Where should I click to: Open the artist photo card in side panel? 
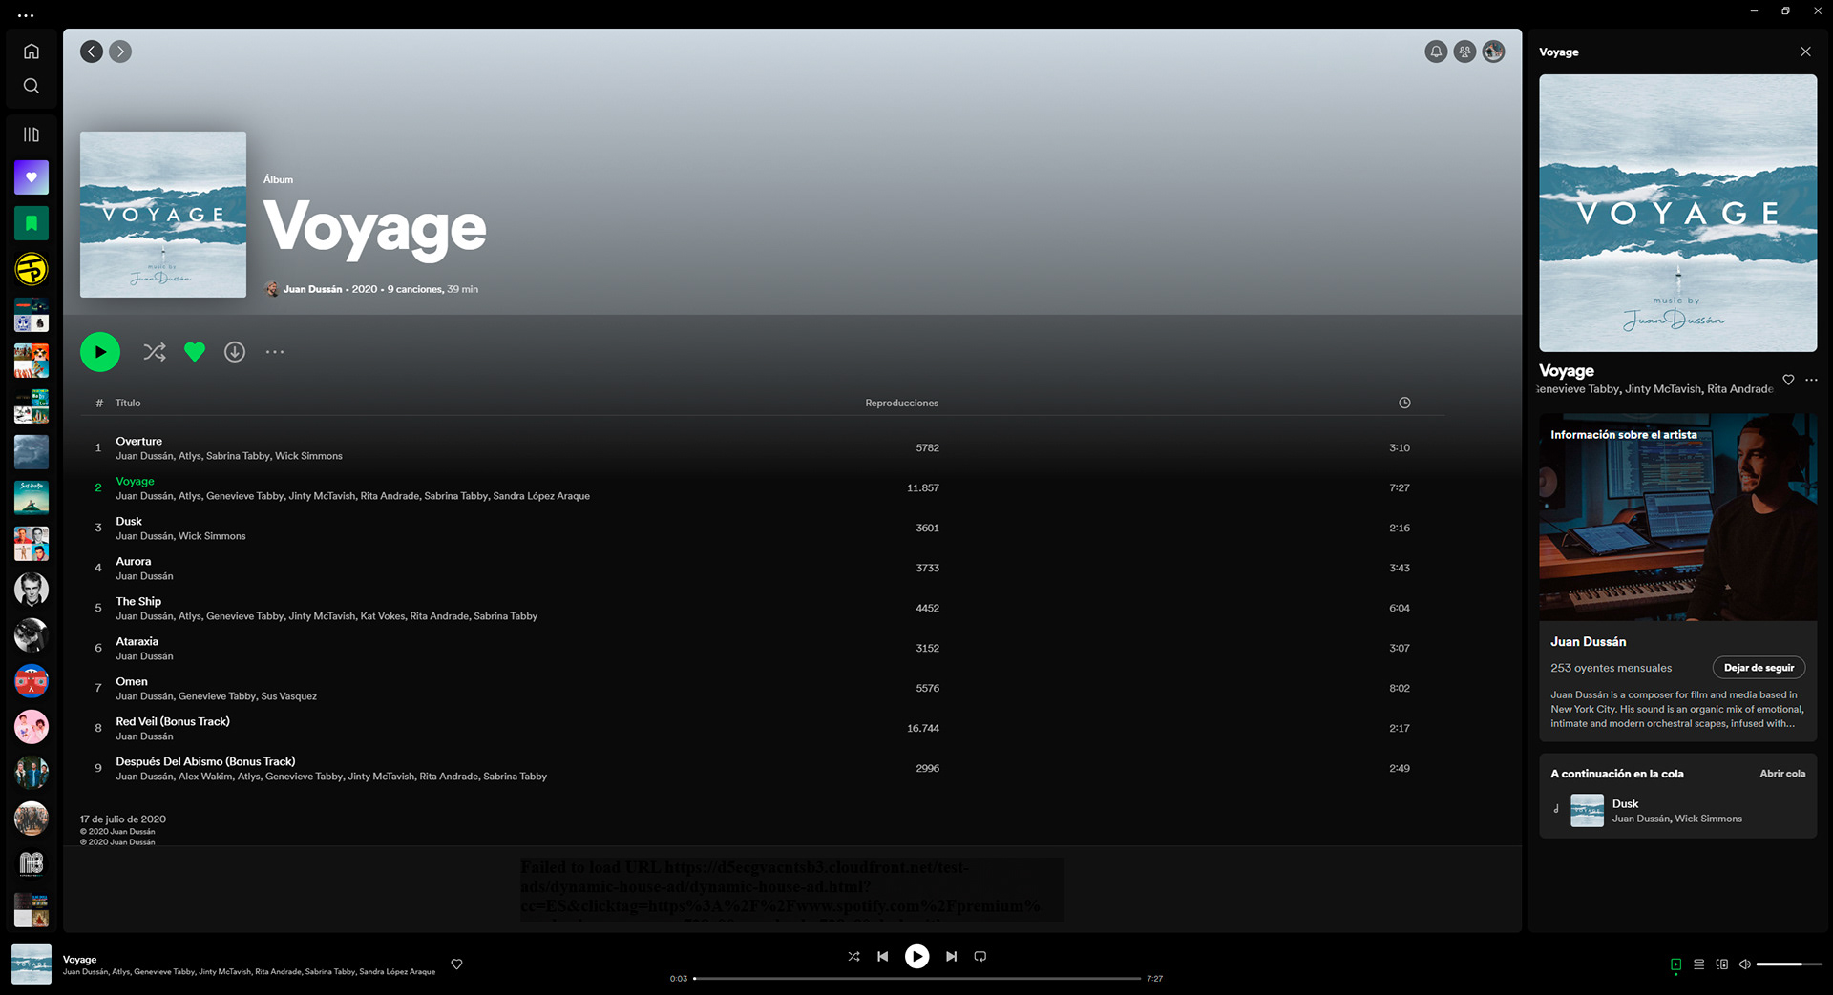coord(1677,517)
